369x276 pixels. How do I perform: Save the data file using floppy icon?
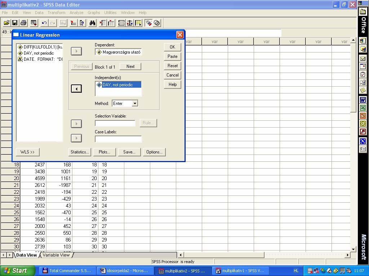(x=15, y=23)
